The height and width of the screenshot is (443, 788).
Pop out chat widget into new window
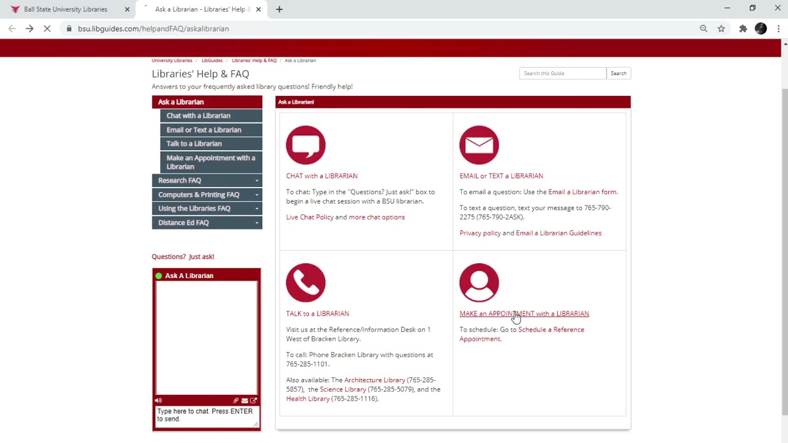(x=253, y=401)
